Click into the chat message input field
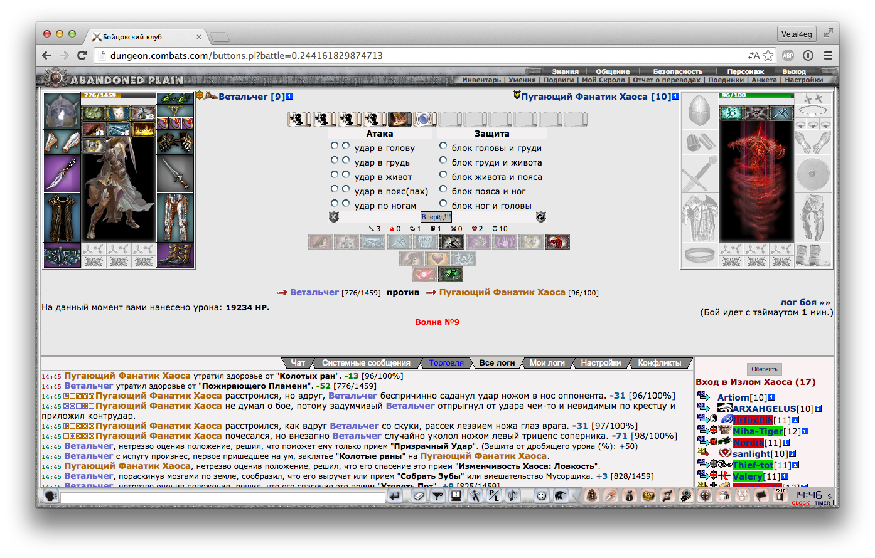This screenshot has height=558, width=875. click(x=223, y=497)
